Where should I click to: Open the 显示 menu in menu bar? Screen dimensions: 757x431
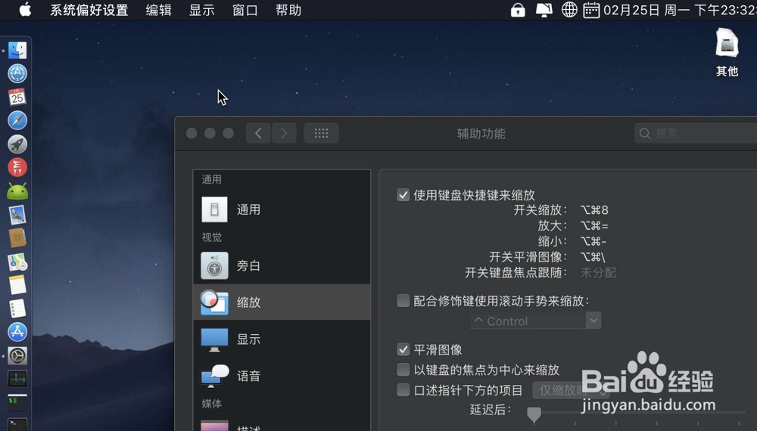point(202,10)
